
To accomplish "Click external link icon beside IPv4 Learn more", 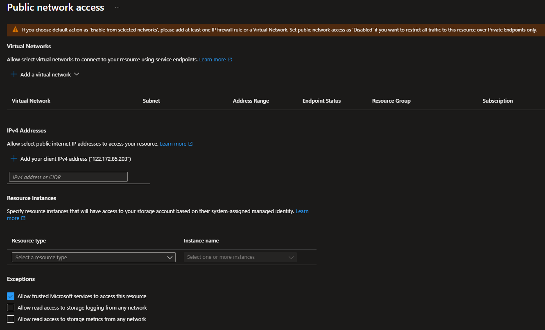I will 190,144.
